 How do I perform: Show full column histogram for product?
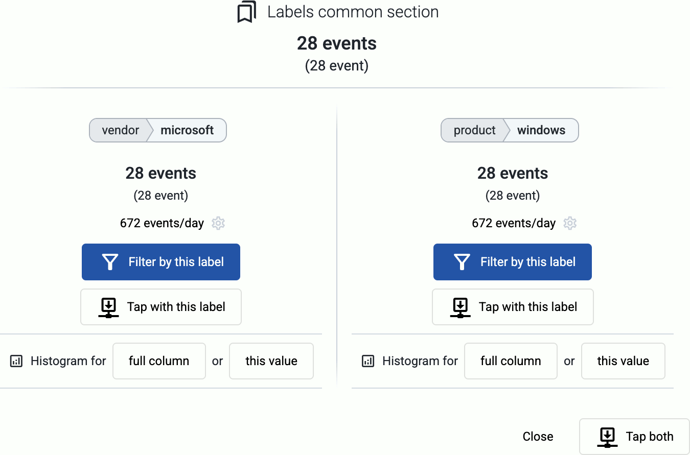pos(511,361)
